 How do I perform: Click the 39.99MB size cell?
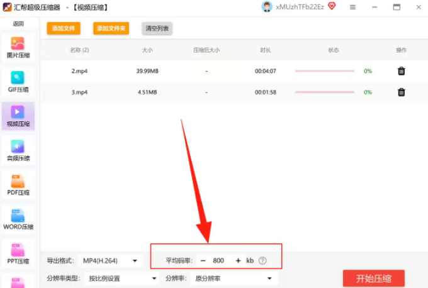click(x=147, y=71)
